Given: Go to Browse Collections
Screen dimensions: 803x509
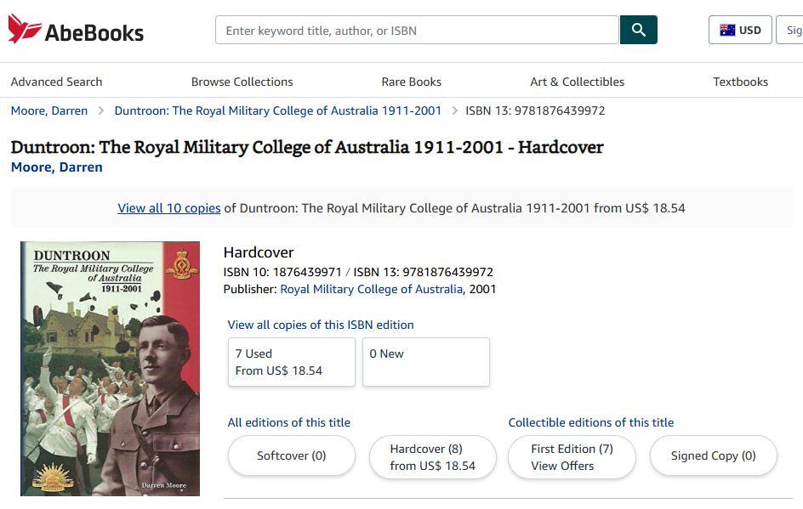Looking at the screenshot, I should [x=242, y=82].
